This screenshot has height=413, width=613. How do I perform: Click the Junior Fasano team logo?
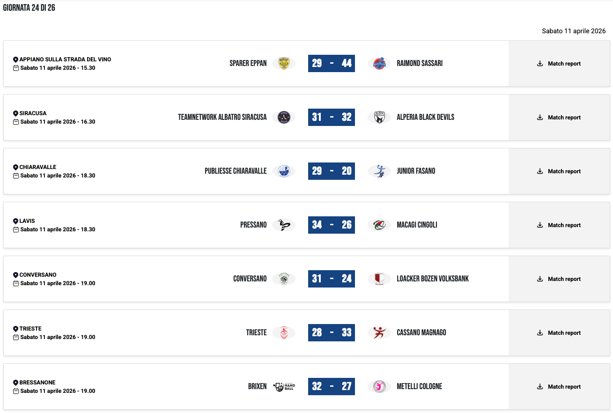(x=379, y=171)
